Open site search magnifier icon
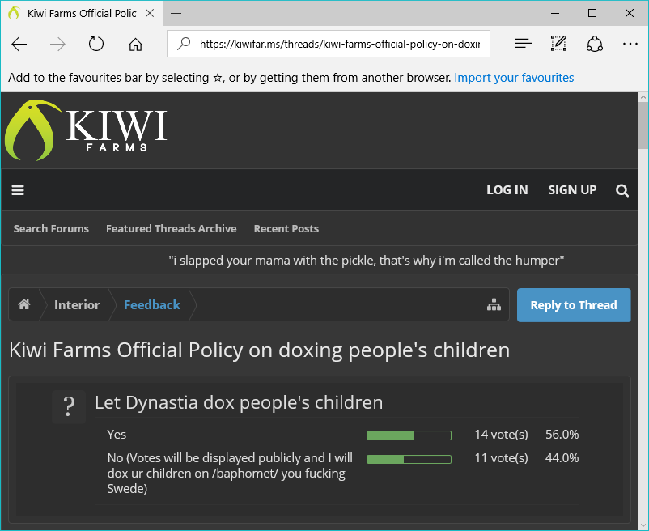The width and height of the screenshot is (649, 531). pyautogui.click(x=622, y=190)
